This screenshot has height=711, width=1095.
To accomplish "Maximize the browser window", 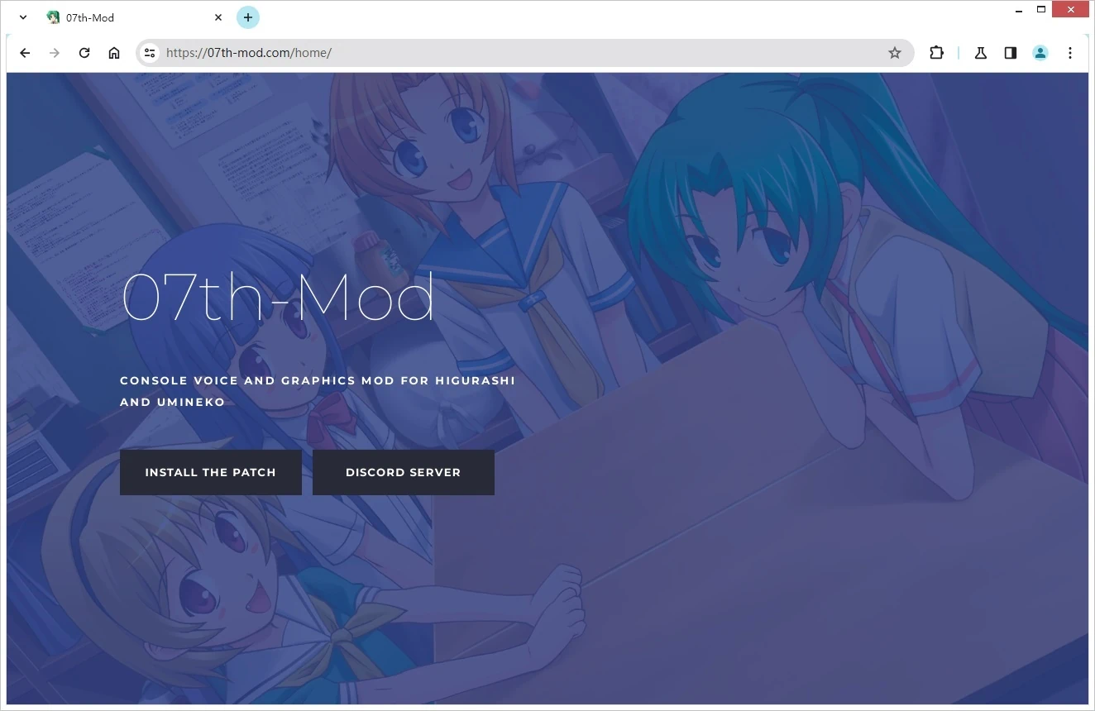I will click(1041, 10).
